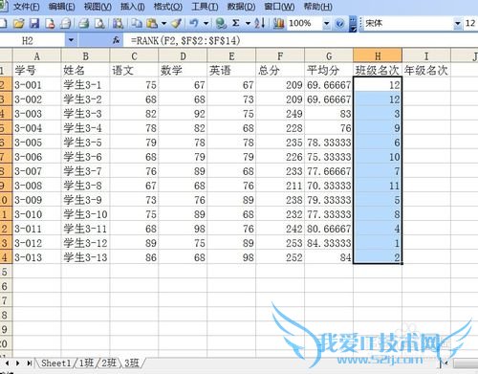Select column F header
The image size is (478, 374).
pos(280,55)
